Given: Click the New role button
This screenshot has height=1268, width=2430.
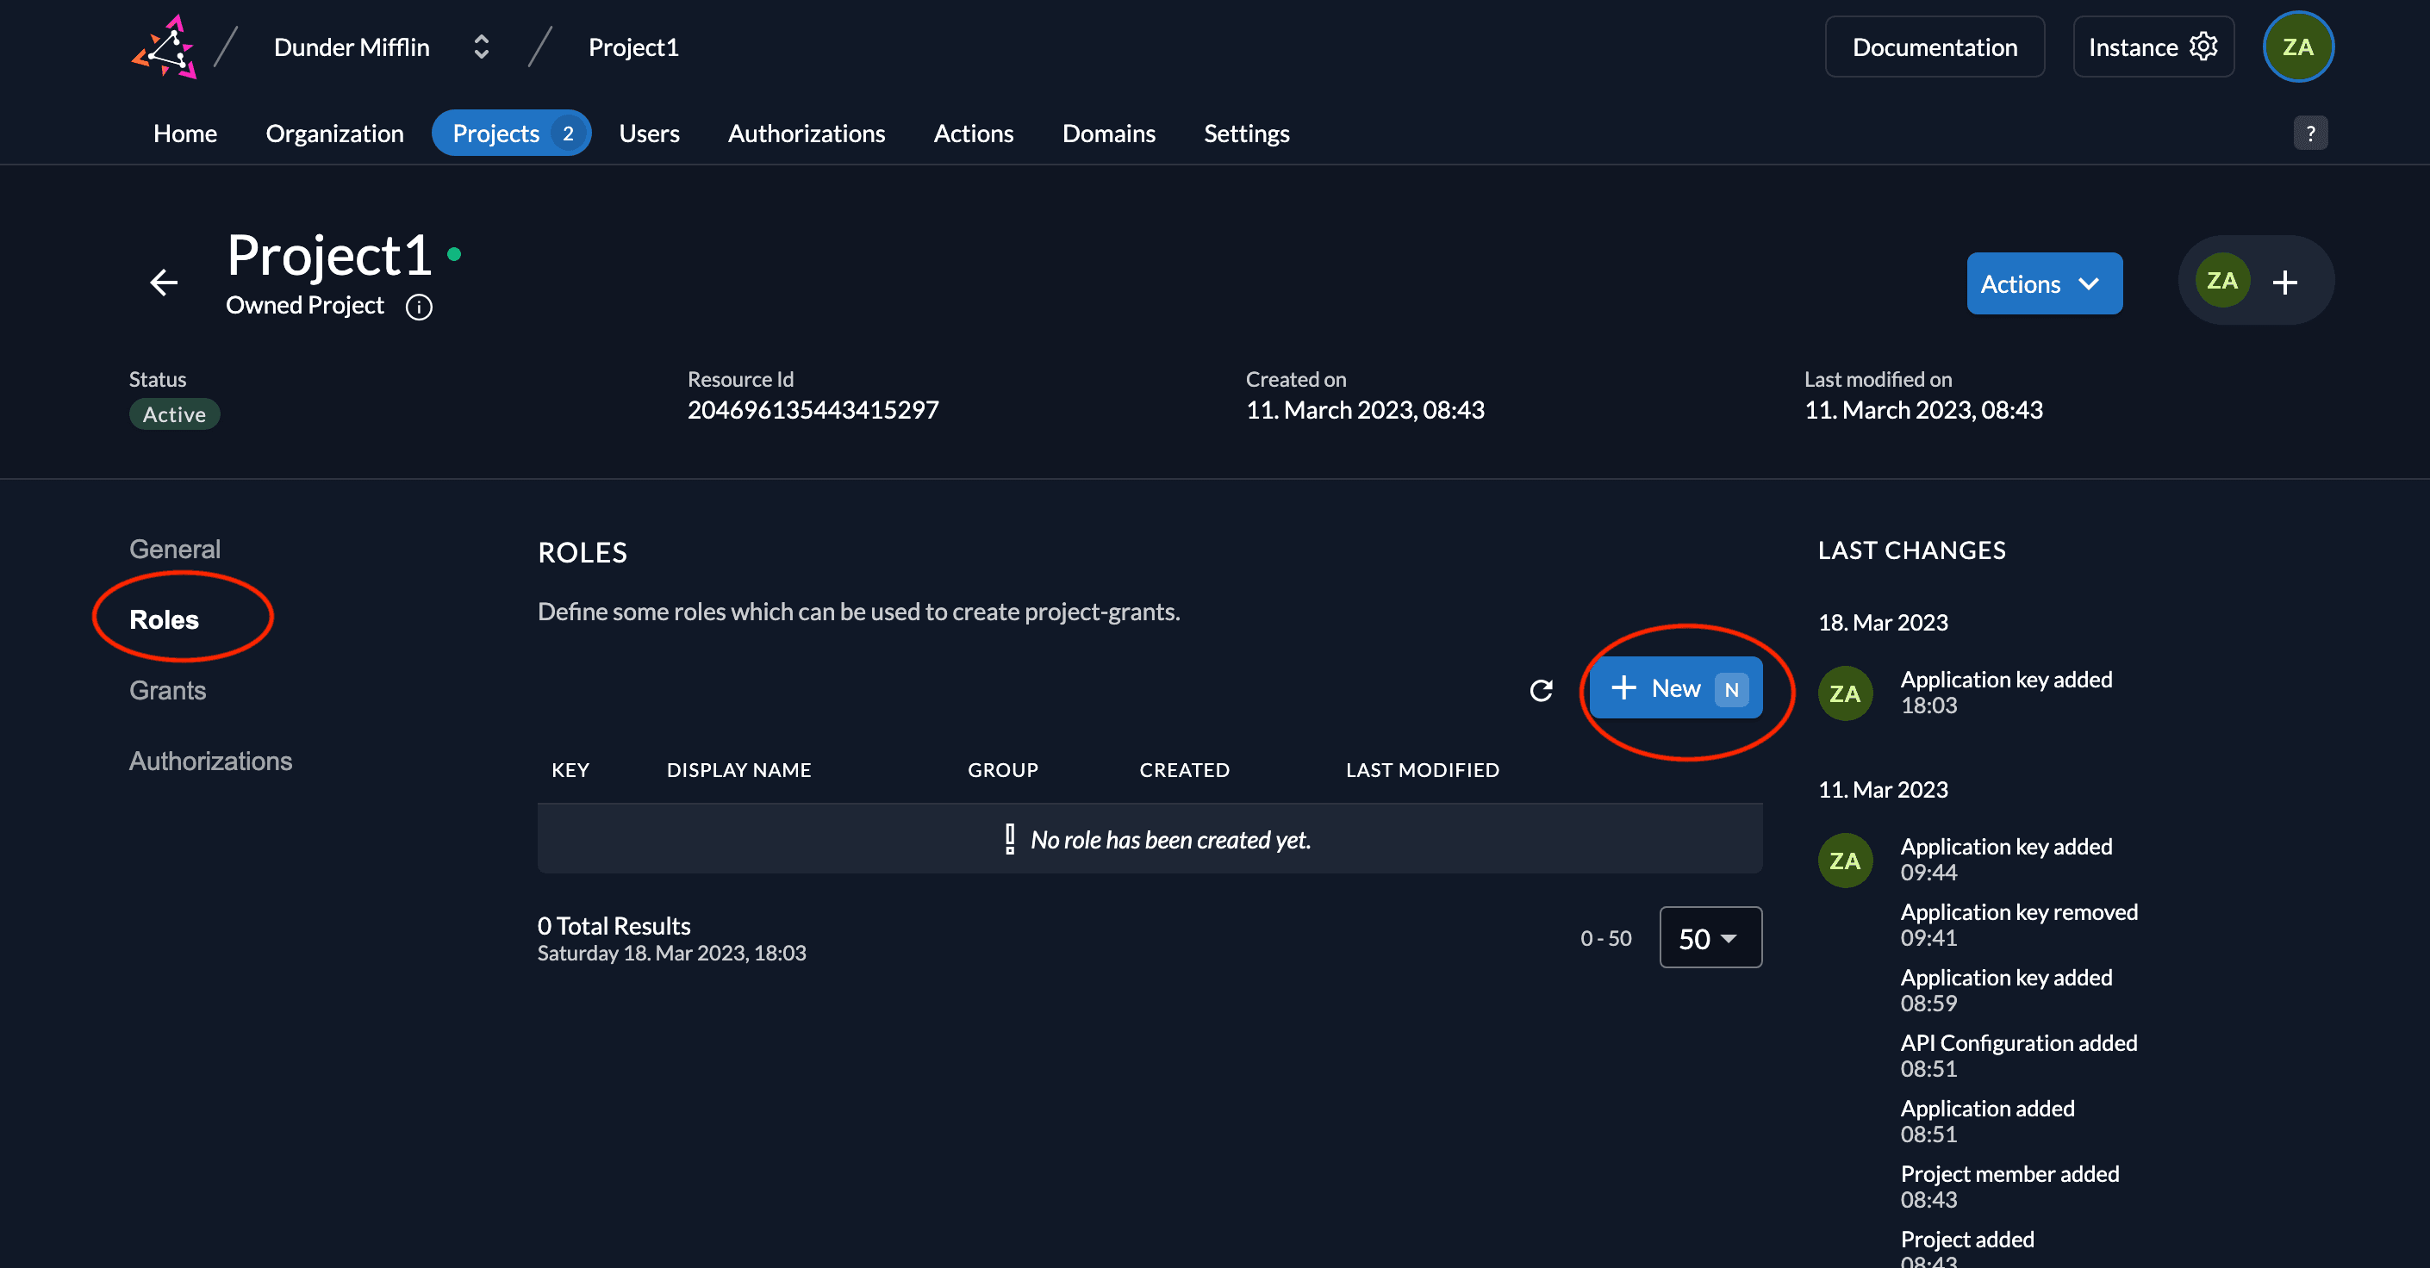Looking at the screenshot, I should click(x=1675, y=688).
